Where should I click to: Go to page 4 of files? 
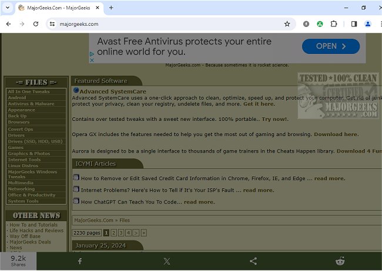128,233
